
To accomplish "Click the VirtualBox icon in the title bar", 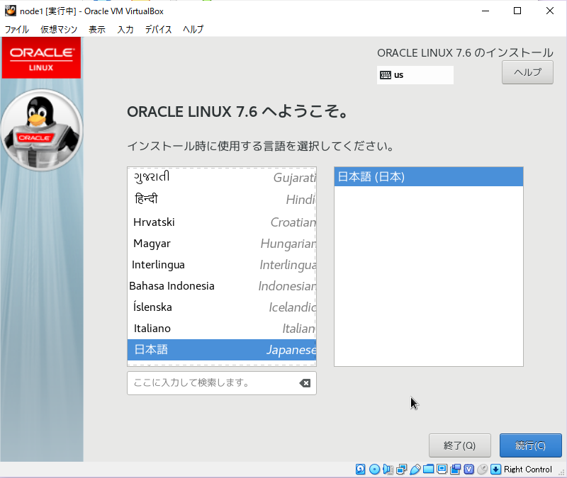I will click(10, 11).
